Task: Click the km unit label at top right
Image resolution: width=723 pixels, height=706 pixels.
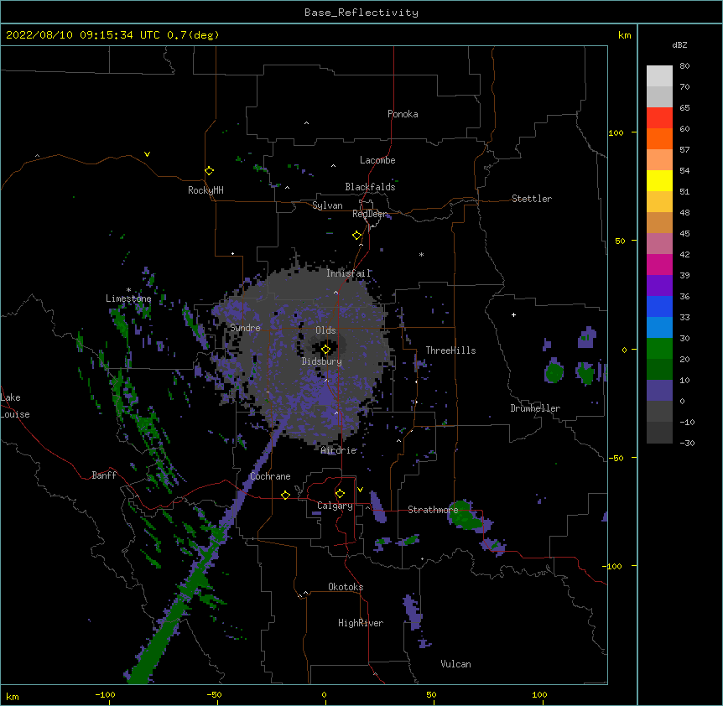Action: click(625, 35)
